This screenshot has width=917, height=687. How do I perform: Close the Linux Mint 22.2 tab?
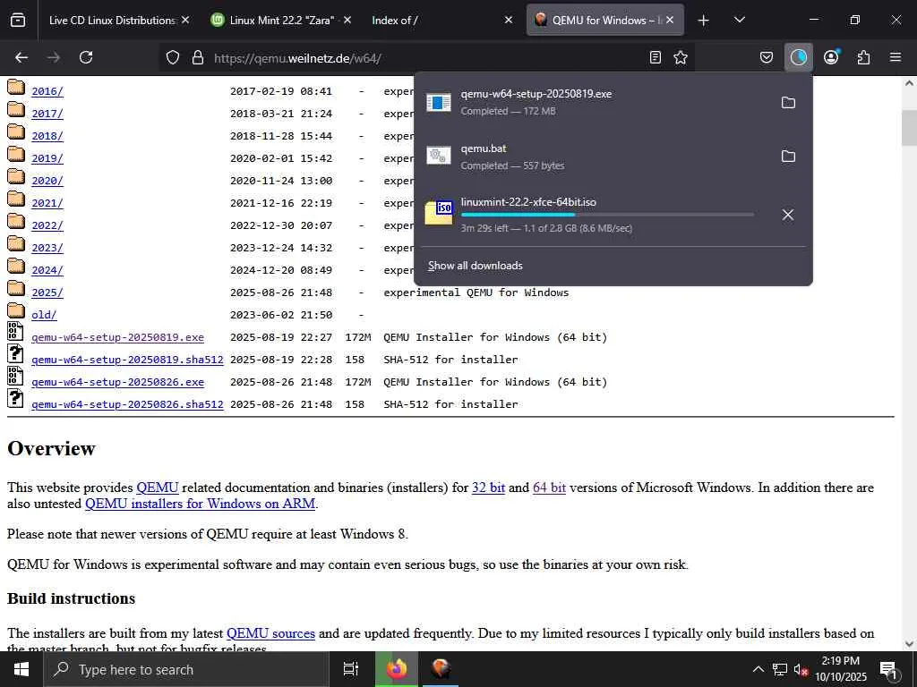pos(347,20)
